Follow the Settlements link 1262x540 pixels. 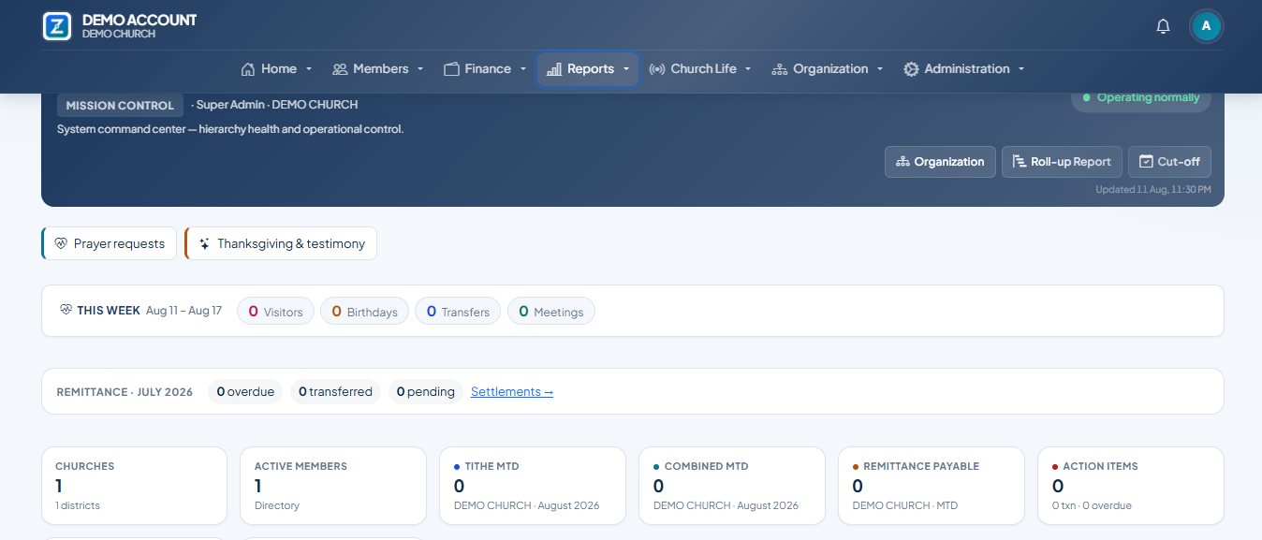pyautogui.click(x=512, y=391)
